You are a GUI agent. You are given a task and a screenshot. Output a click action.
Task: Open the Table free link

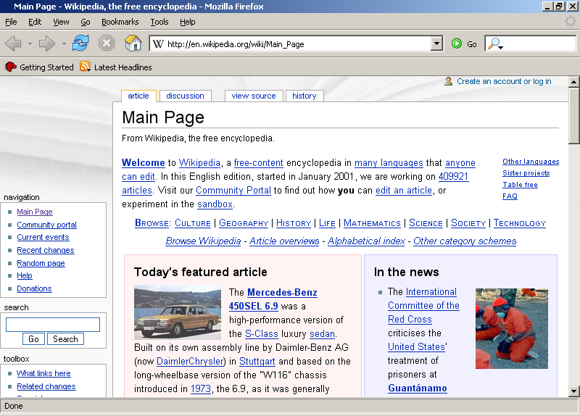point(520,185)
